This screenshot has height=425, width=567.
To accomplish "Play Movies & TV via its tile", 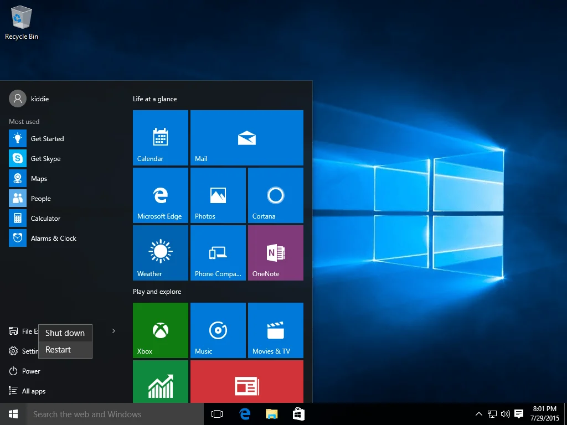I will [x=275, y=330].
